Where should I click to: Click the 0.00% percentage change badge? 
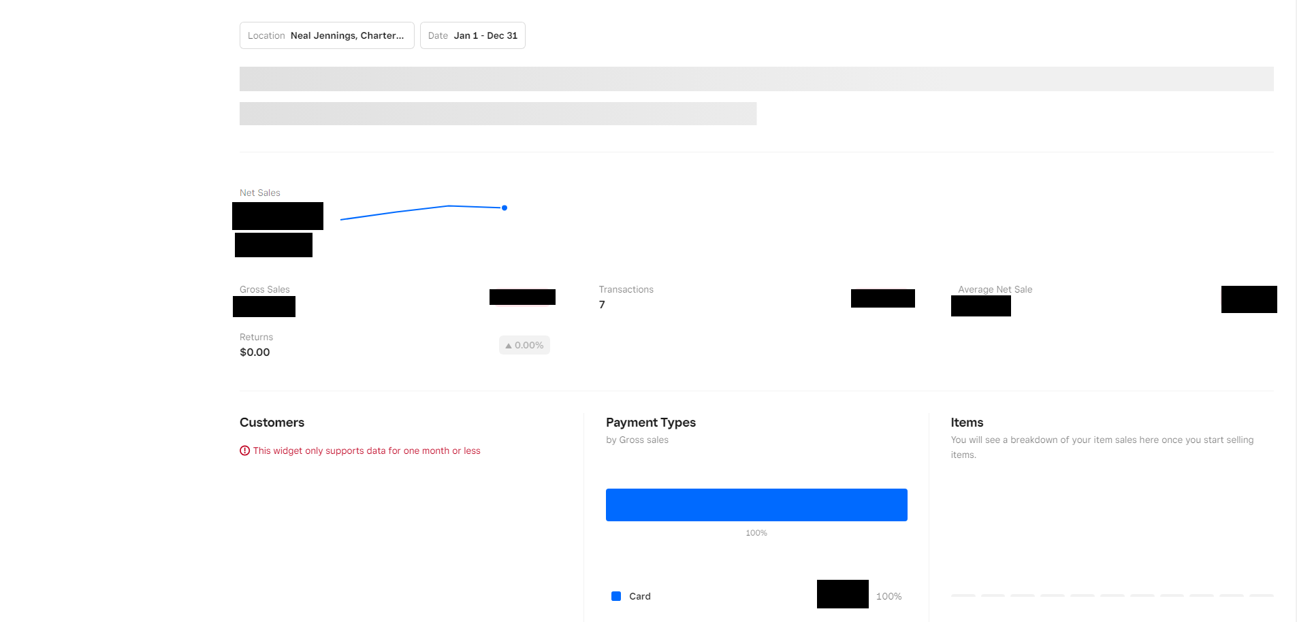(x=524, y=345)
